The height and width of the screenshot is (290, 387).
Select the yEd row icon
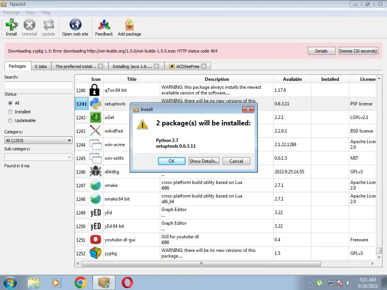[95, 213]
